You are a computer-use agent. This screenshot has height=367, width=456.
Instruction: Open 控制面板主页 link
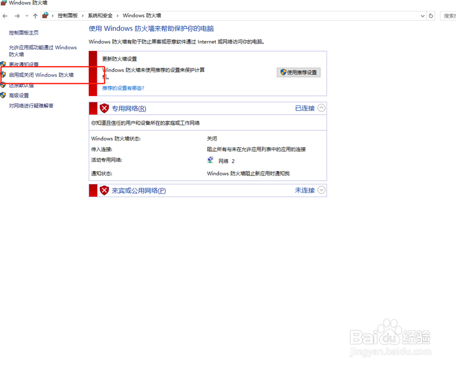[24, 32]
